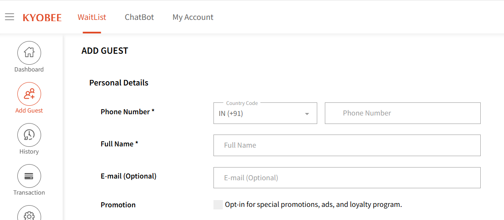The image size is (504, 220).
Task: Click the opt-in promotions label text
Action: [x=313, y=205]
